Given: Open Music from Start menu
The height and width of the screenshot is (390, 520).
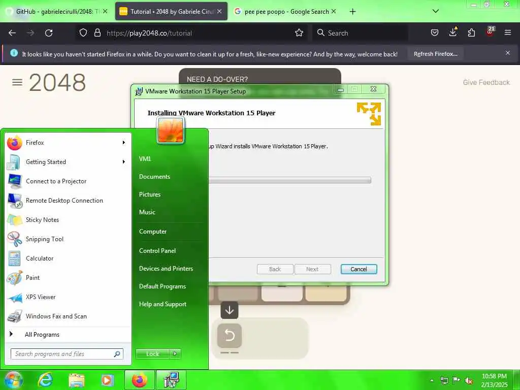Looking at the screenshot, I should pyautogui.click(x=147, y=212).
